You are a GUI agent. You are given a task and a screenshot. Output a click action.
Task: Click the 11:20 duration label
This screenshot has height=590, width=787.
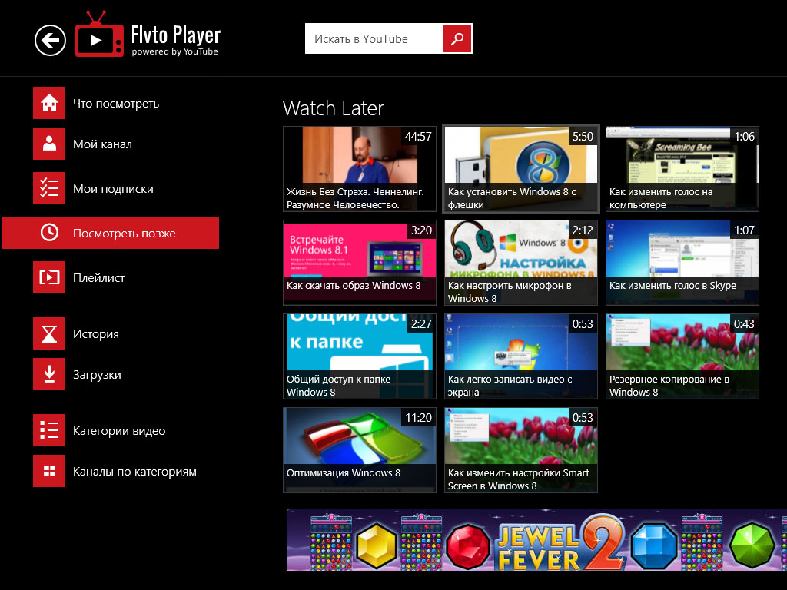point(418,417)
